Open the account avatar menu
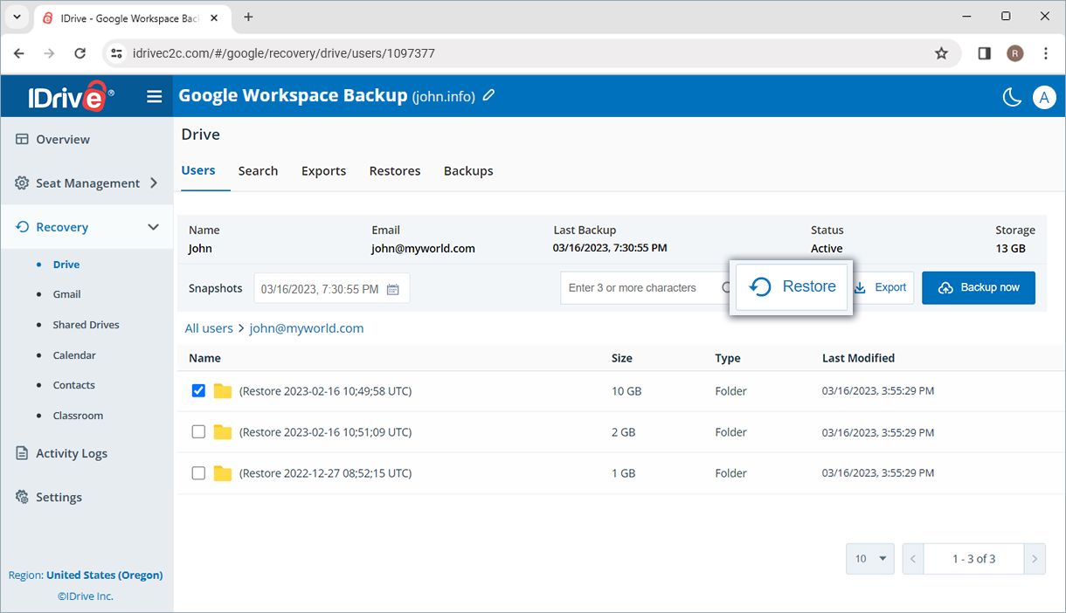 (1044, 97)
